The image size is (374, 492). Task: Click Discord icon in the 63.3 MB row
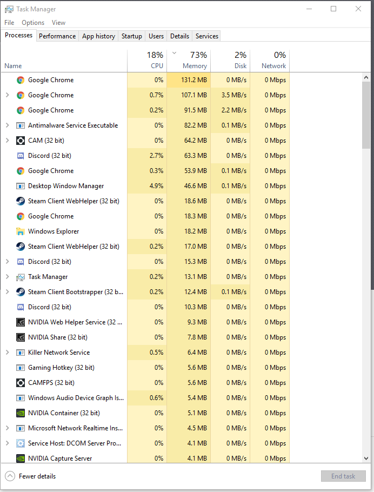[21, 156]
